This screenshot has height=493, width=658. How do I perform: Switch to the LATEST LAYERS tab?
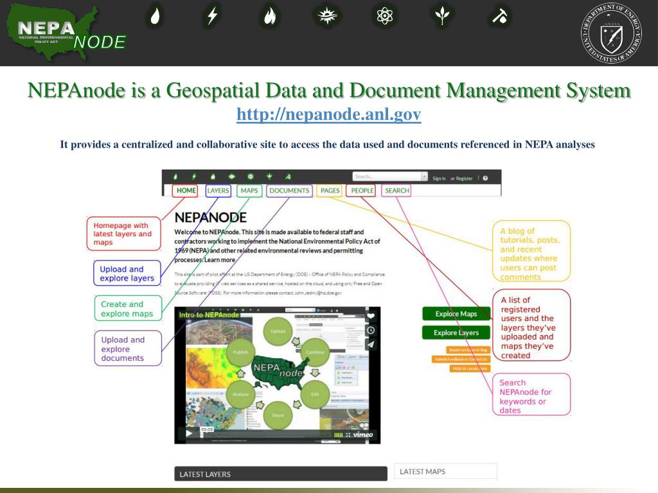(x=281, y=474)
